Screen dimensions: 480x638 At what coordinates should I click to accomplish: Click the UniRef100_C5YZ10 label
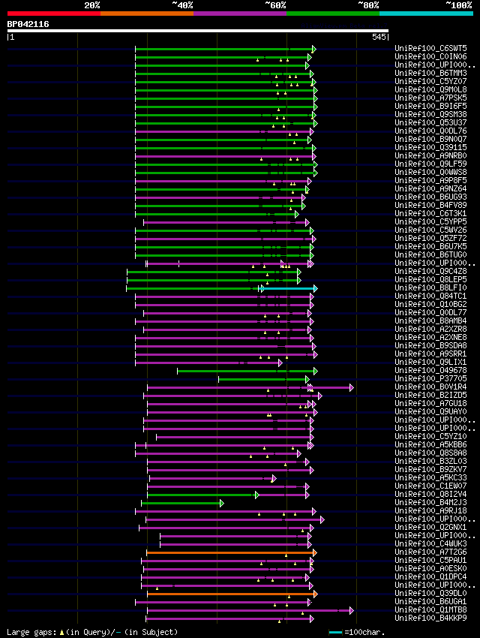[430, 436]
